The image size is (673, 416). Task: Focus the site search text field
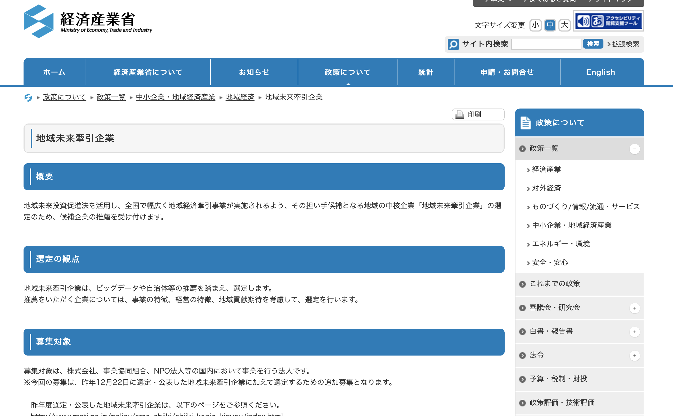pos(546,44)
